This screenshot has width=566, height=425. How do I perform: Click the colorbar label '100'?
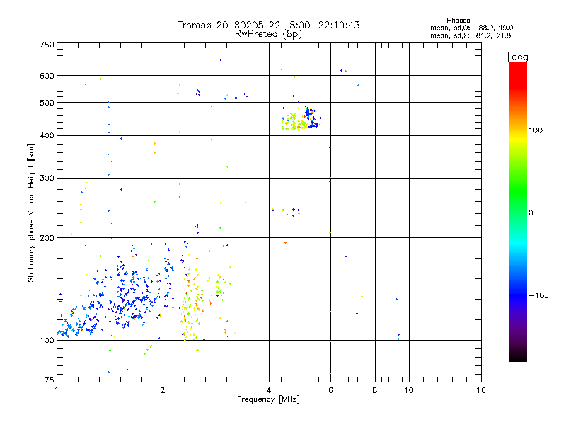536,130
